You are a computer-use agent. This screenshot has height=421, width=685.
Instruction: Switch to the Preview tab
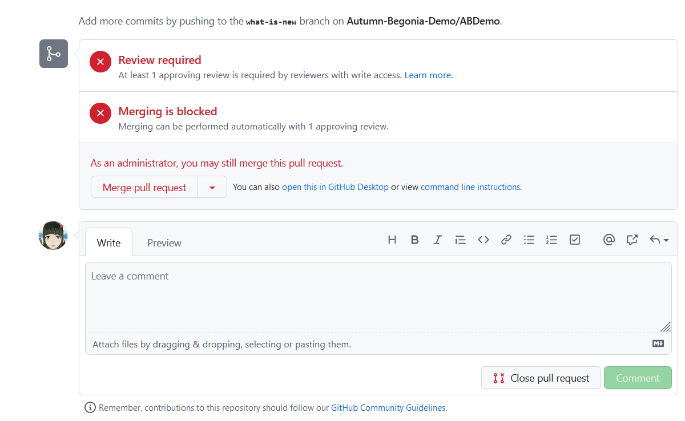coord(164,242)
